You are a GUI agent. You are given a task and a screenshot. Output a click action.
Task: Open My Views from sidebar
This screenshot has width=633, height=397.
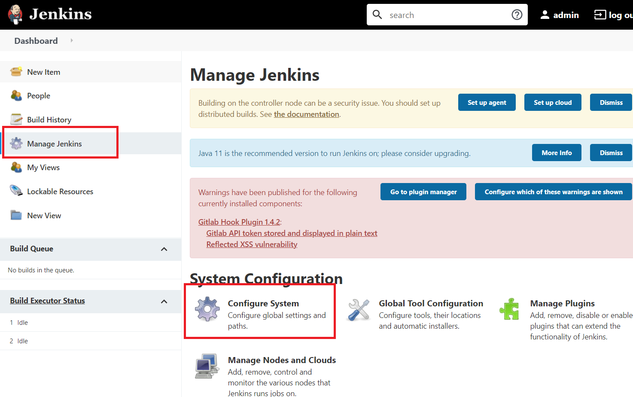[x=43, y=168]
